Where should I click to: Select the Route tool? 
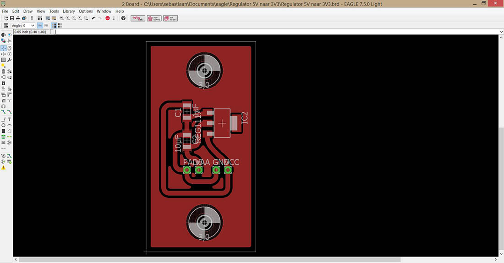pyautogui.click(x=3, y=112)
